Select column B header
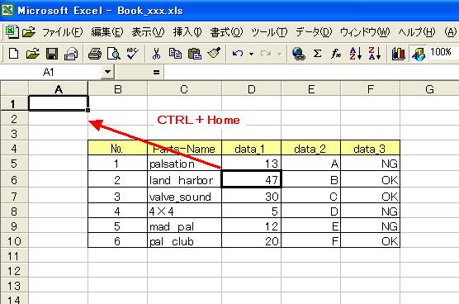The width and height of the screenshot is (459, 304). click(x=118, y=89)
